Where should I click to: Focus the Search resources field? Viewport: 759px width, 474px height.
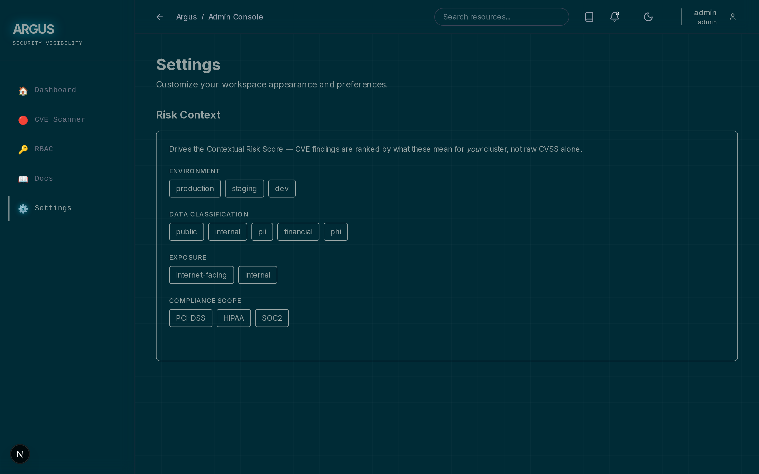pyautogui.click(x=502, y=17)
